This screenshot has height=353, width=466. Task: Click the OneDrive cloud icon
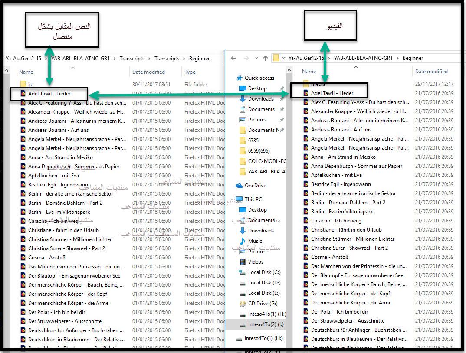tap(239, 186)
